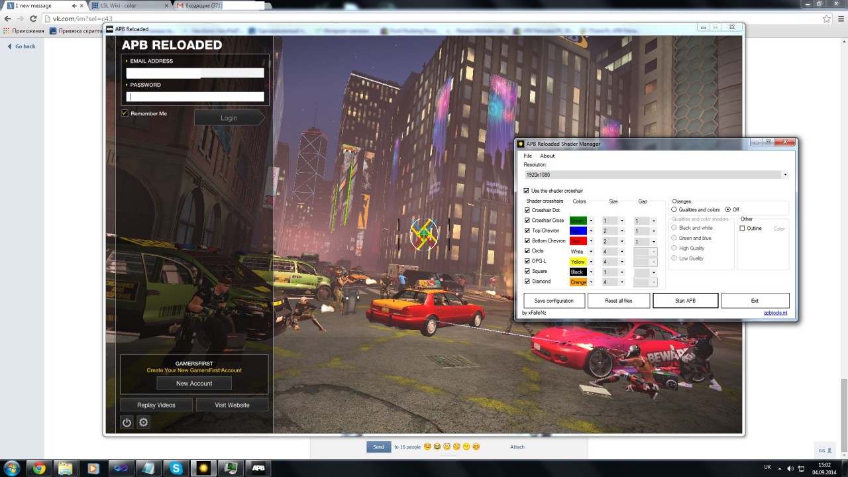848x477 pixels.
Task: Click Visit Website button
Action: [x=232, y=405]
